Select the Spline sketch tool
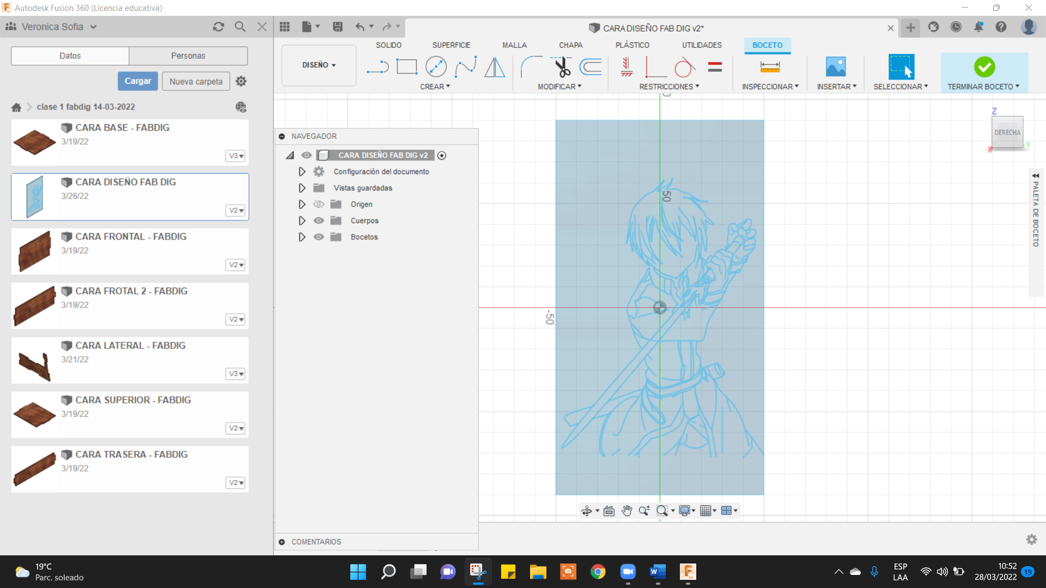 [465, 67]
